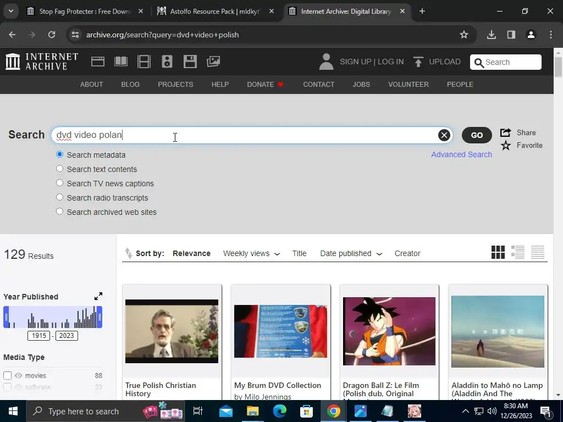Open True Polish Christian History thumbnail
Image resolution: width=563 pixels, height=422 pixels.
click(172, 331)
